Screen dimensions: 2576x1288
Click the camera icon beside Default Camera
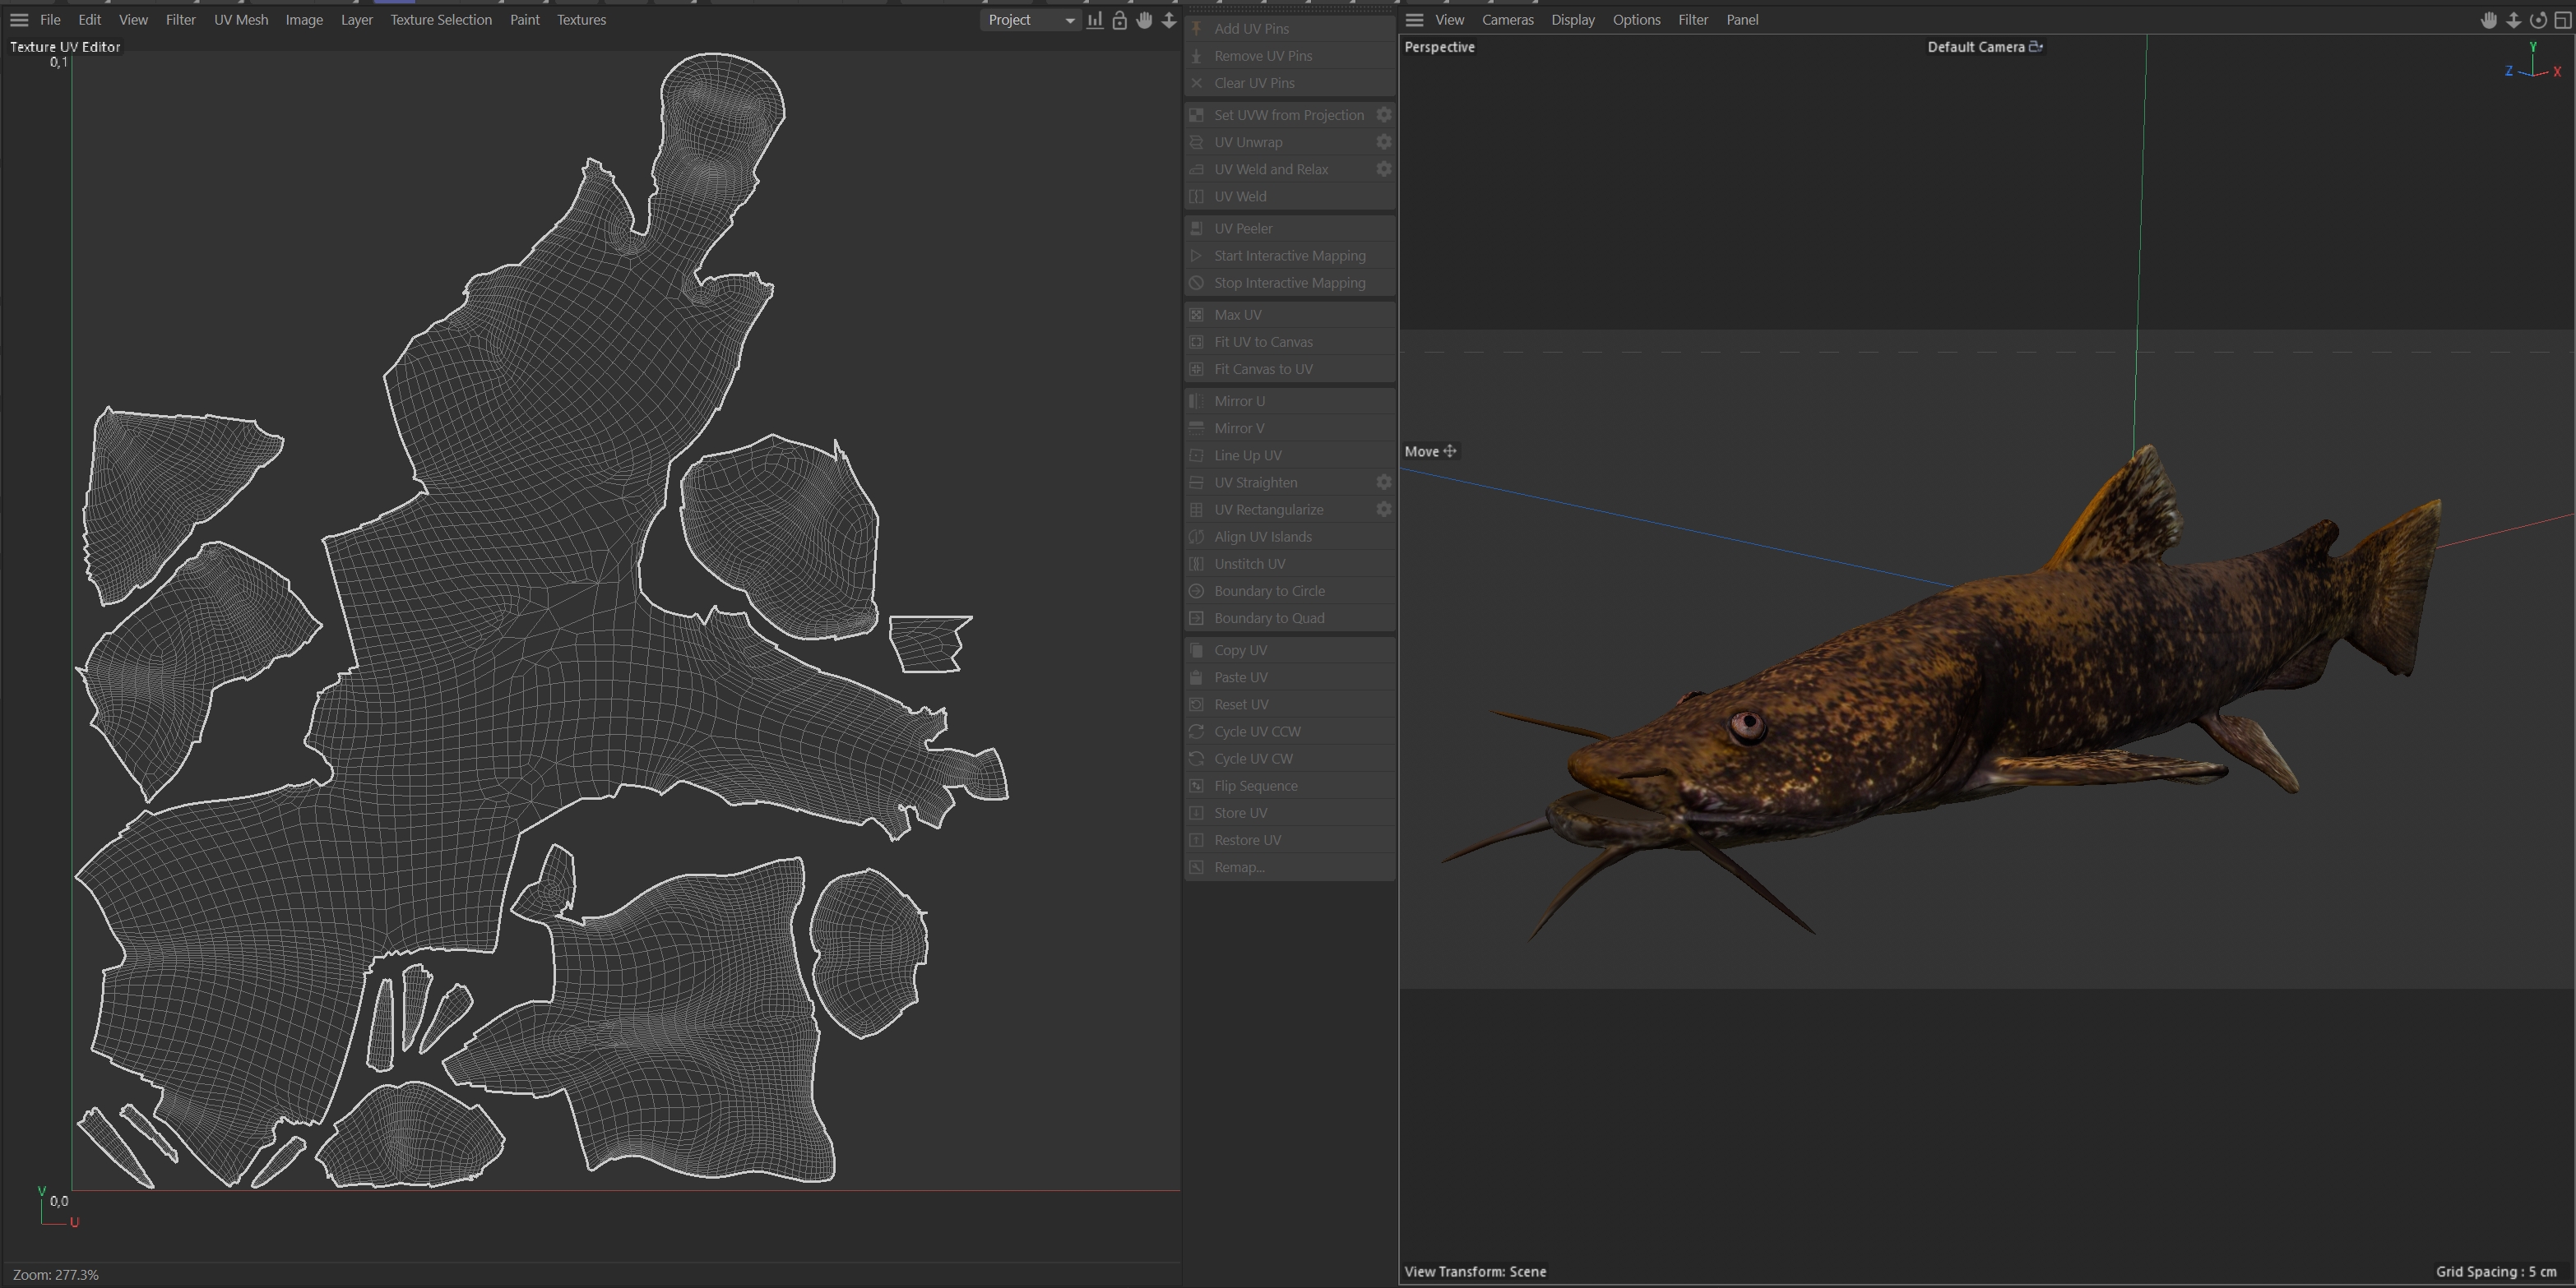(x=2035, y=47)
